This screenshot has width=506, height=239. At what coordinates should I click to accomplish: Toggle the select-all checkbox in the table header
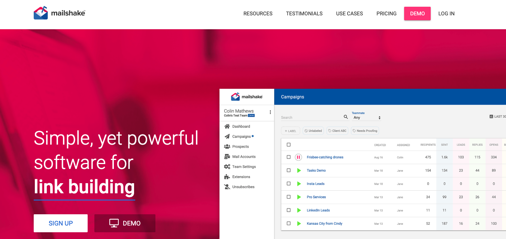(x=289, y=145)
